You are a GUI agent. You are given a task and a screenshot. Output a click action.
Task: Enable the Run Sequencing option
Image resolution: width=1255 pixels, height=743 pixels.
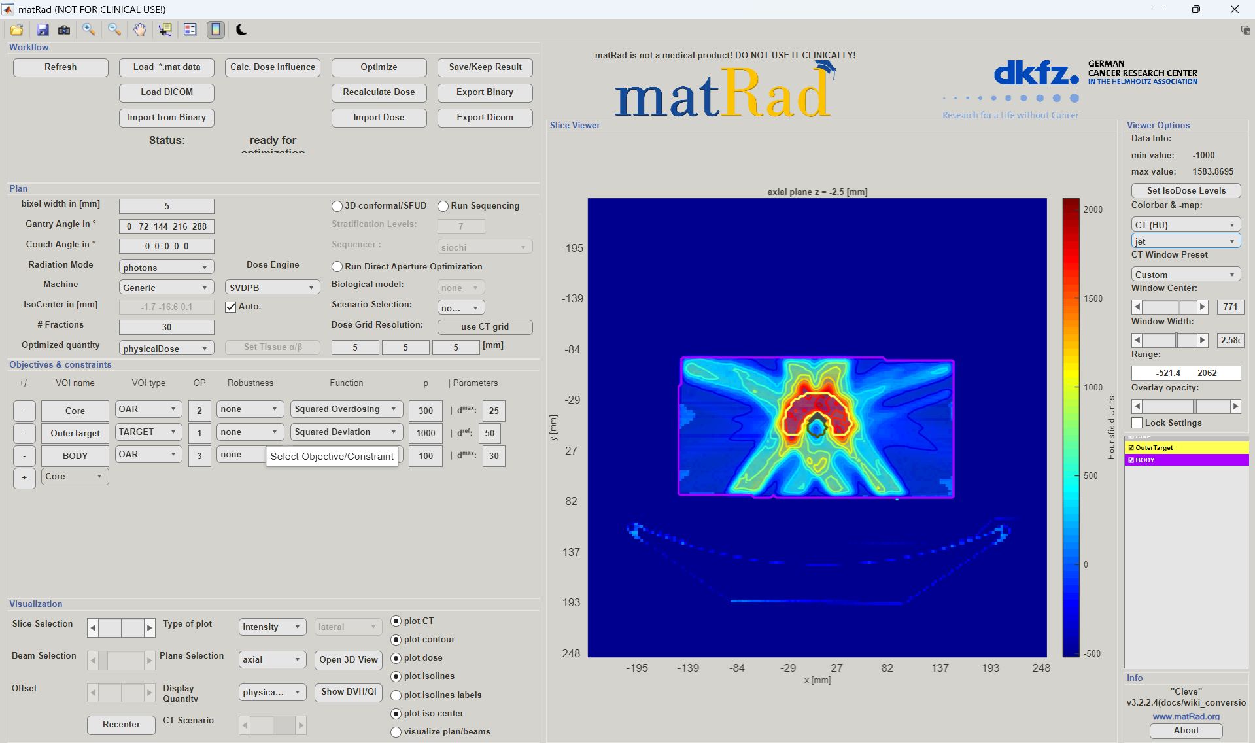(443, 206)
